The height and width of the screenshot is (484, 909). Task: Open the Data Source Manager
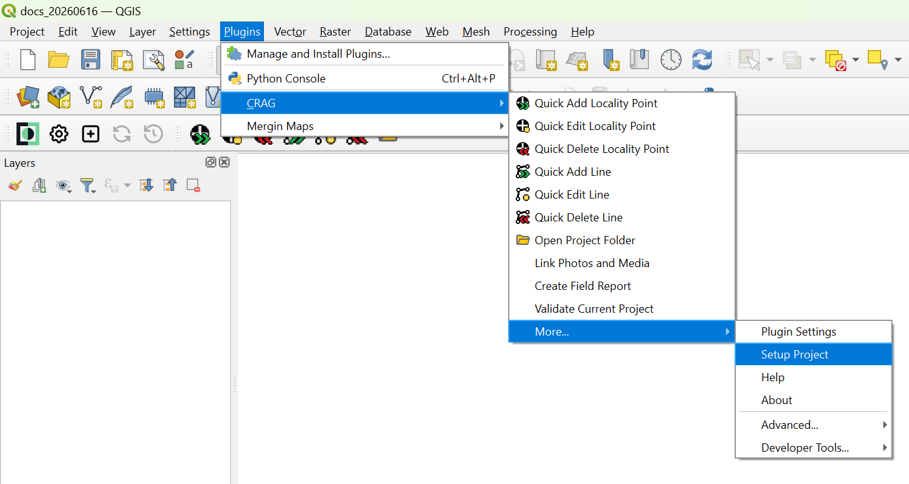28,96
